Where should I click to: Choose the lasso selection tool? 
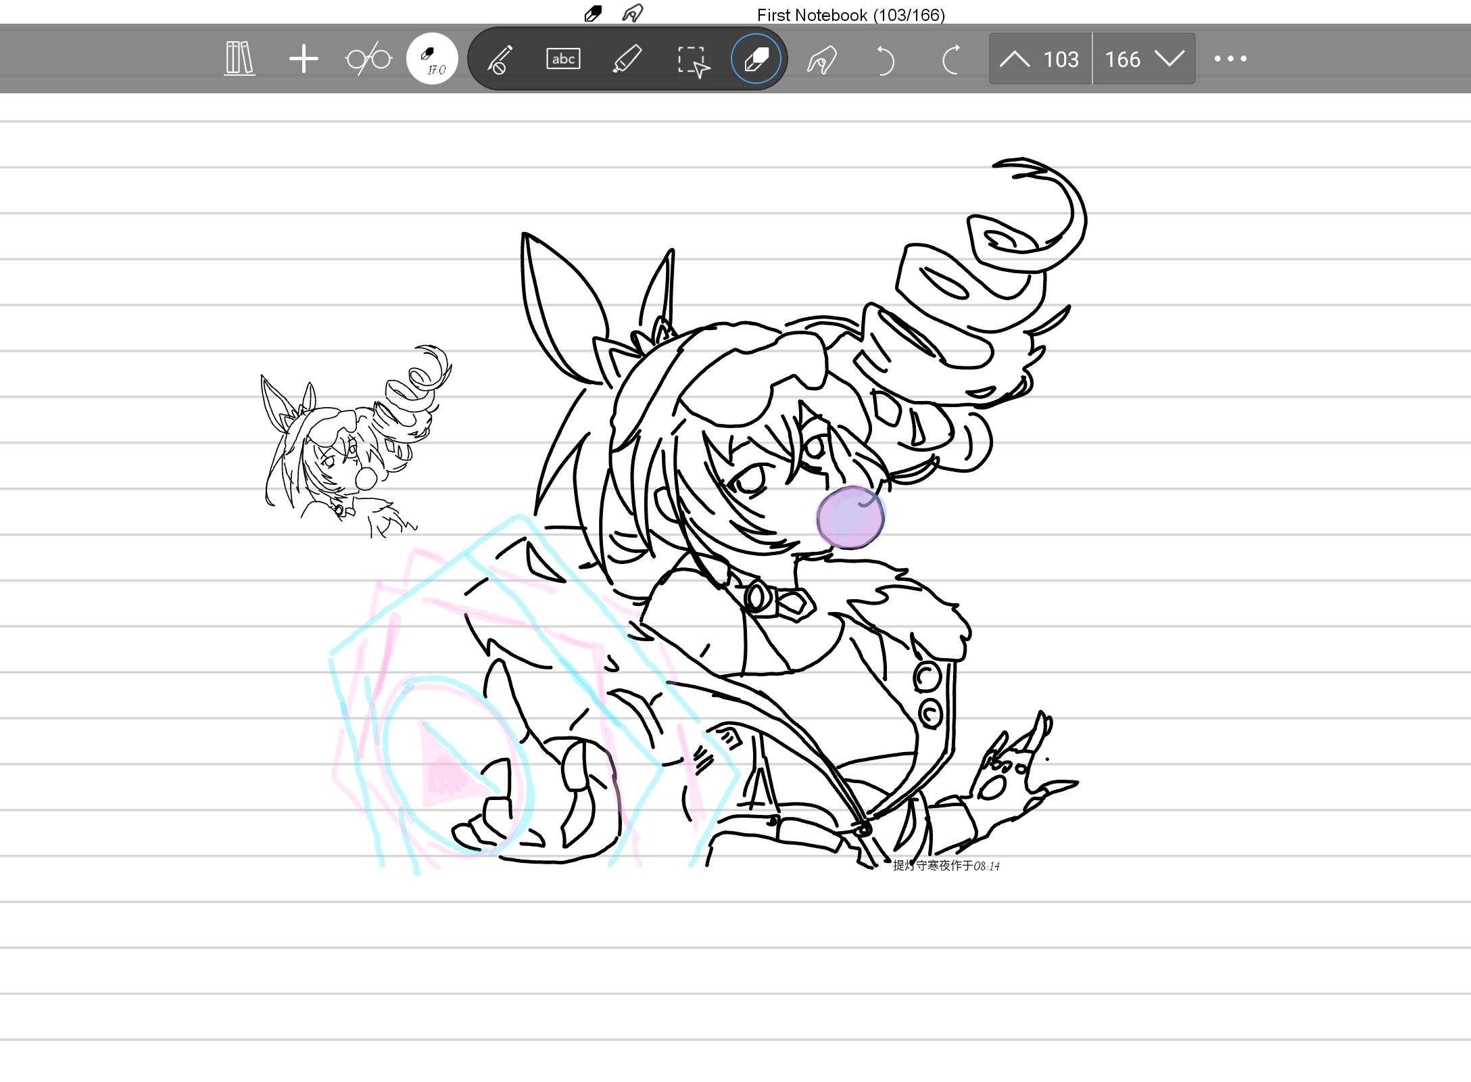[693, 62]
